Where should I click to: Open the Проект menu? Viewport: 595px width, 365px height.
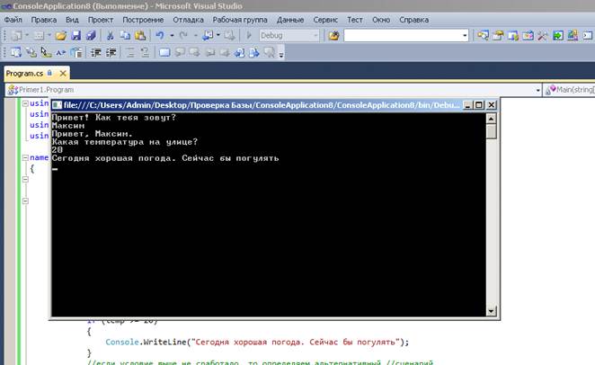(101, 20)
